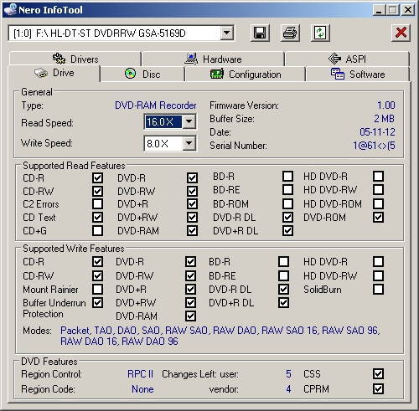Toggle HD DVD-ROM checkbox

click(x=378, y=203)
